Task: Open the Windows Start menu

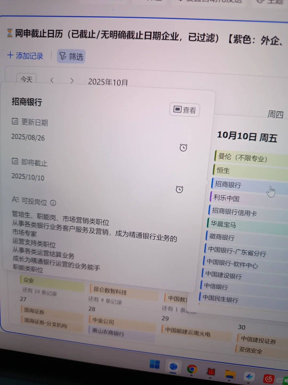Action: pos(154,364)
